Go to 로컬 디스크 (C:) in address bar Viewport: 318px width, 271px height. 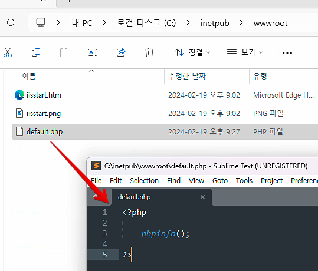tap(146, 23)
